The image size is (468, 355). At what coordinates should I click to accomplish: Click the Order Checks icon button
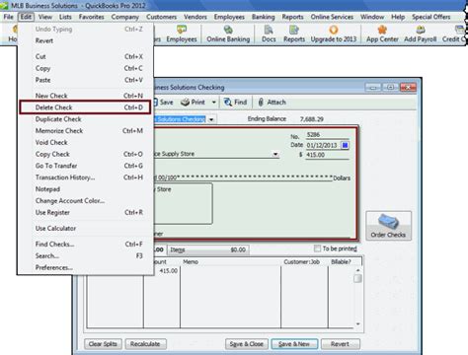pyautogui.click(x=388, y=226)
